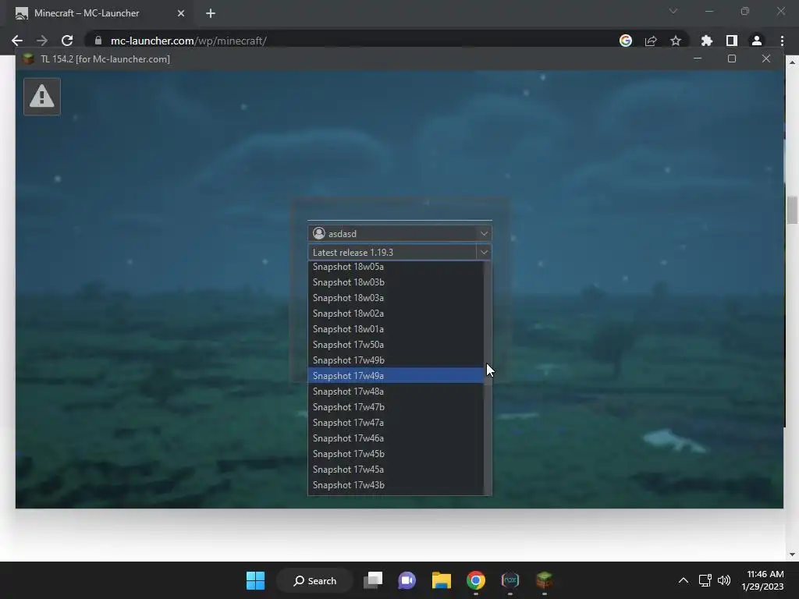The image size is (799, 599).
Task: Click the Chrome forward arrow
Action: 42,41
